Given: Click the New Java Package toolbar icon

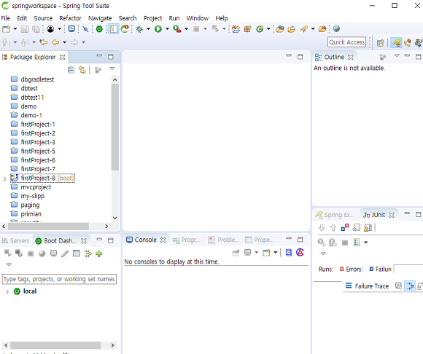Looking at the screenshot, I should click(x=247, y=29).
